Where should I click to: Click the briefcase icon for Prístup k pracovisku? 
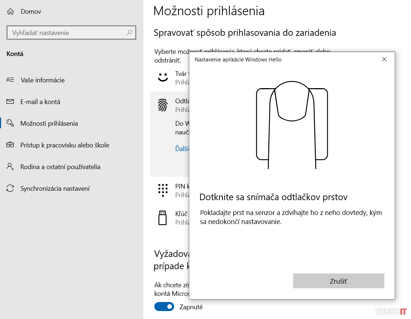pyautogui.click(x=10, y=145)
